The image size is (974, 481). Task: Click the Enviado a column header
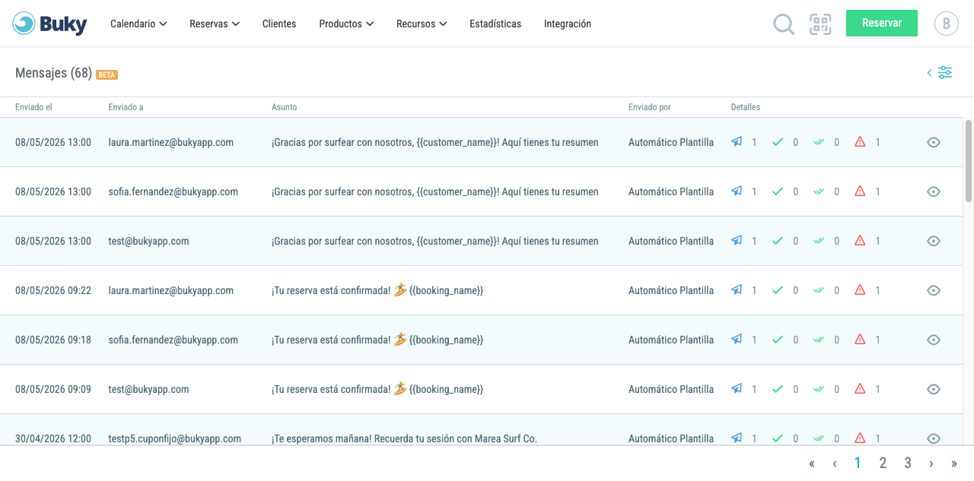(126, 107)
